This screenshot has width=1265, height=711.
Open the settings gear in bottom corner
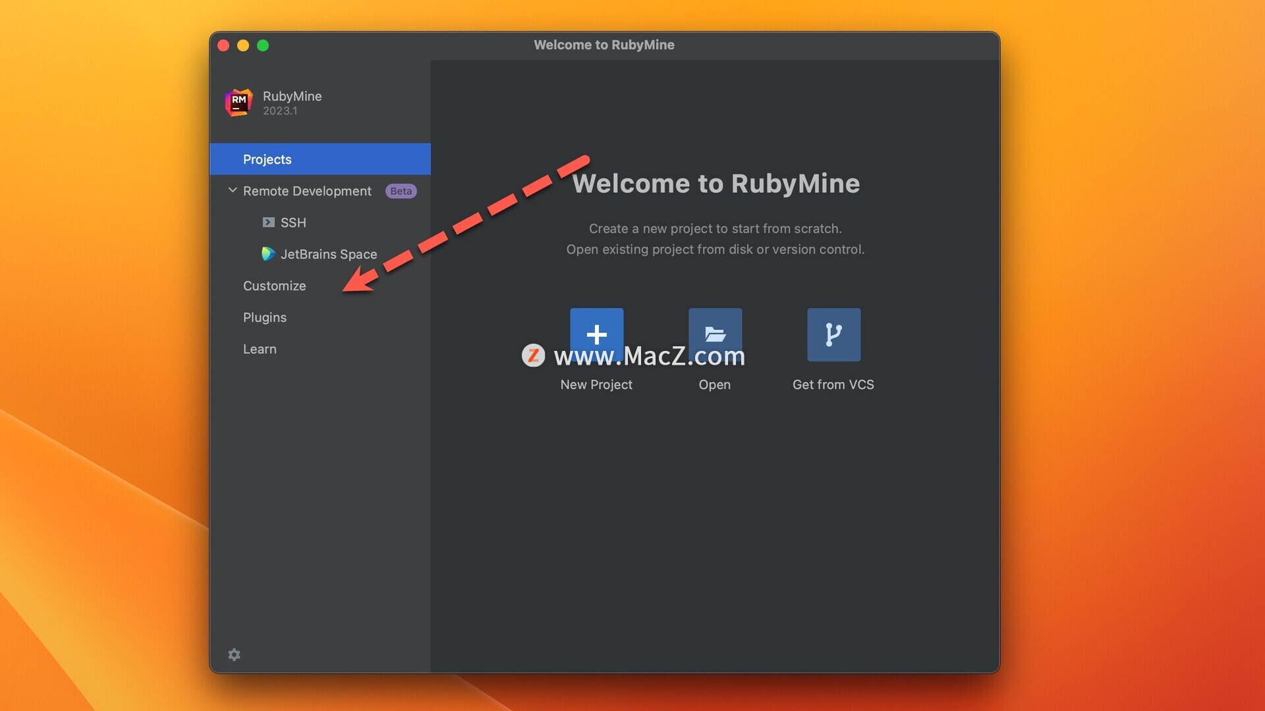click(234, 654)
